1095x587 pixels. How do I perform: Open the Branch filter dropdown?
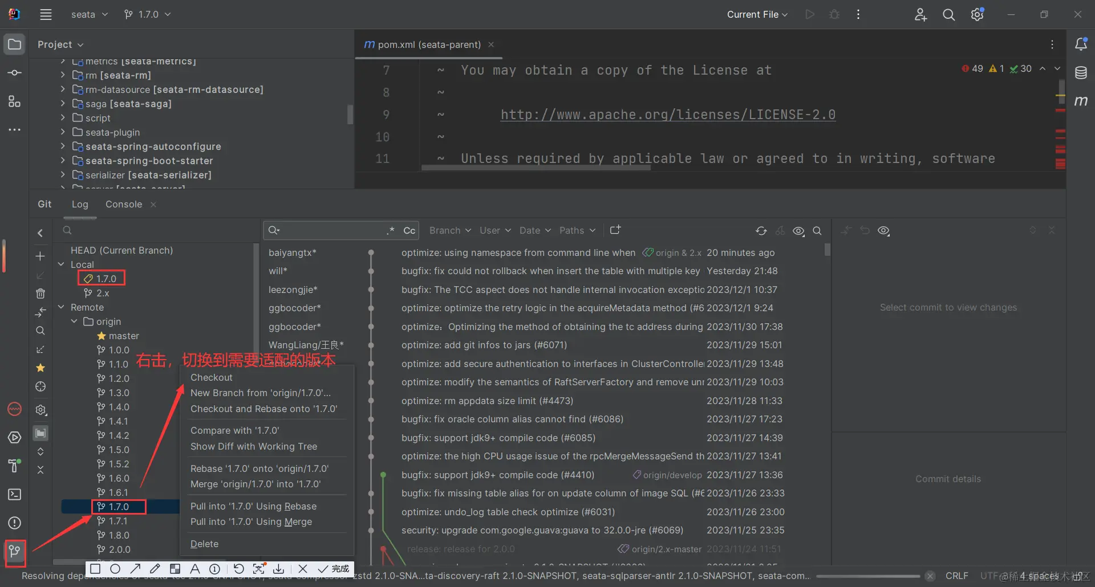[450, 230]
